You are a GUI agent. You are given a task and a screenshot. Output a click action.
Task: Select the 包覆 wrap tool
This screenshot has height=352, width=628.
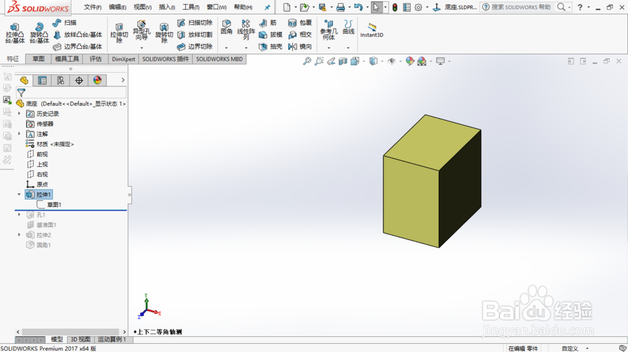point(300,23)
